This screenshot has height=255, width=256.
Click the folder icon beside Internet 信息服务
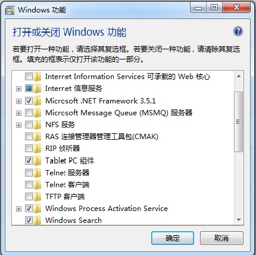(x=37, y=89)
